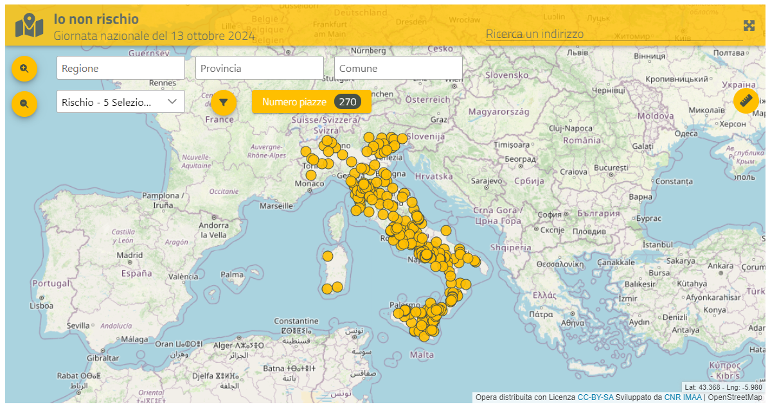Apply filters with the funnel icon
This screenshot has height=409, width=770.
[x=224, y=102]
